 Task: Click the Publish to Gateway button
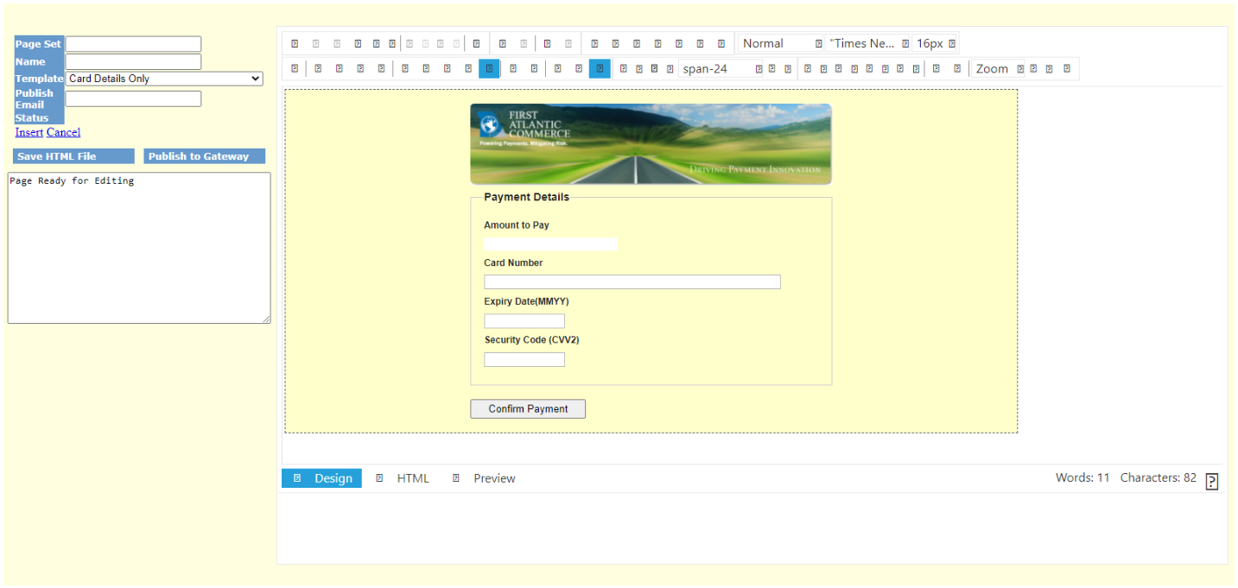[204, 156]
